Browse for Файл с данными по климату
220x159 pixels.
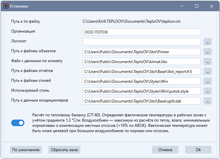pyautogui.click(x=207, y=61)
